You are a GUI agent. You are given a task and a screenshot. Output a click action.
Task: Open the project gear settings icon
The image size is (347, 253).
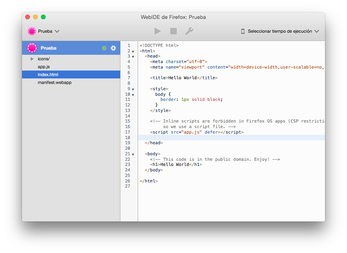[113, 48]
